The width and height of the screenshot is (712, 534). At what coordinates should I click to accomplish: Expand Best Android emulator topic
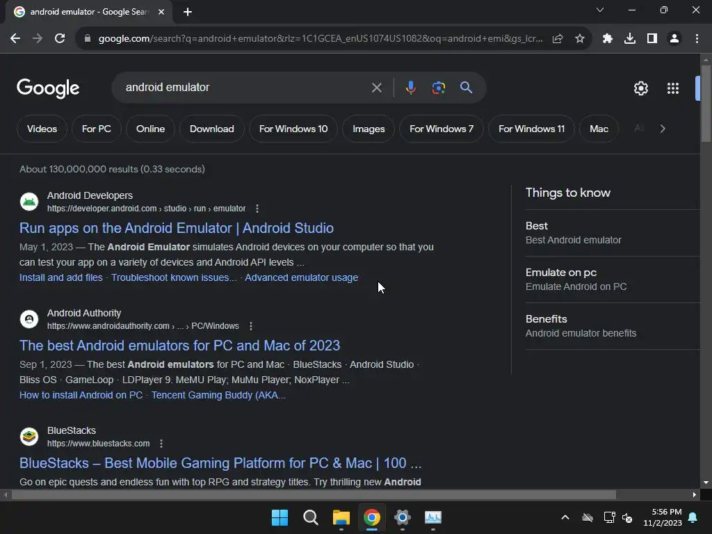613,233
